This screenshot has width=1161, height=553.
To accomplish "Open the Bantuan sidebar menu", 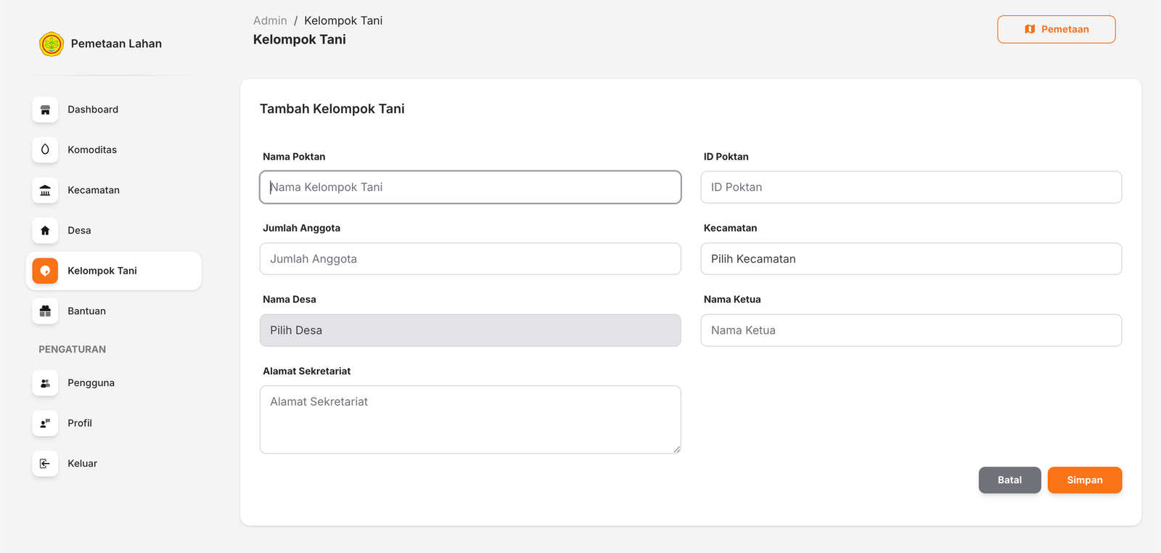I will point(114,311).
